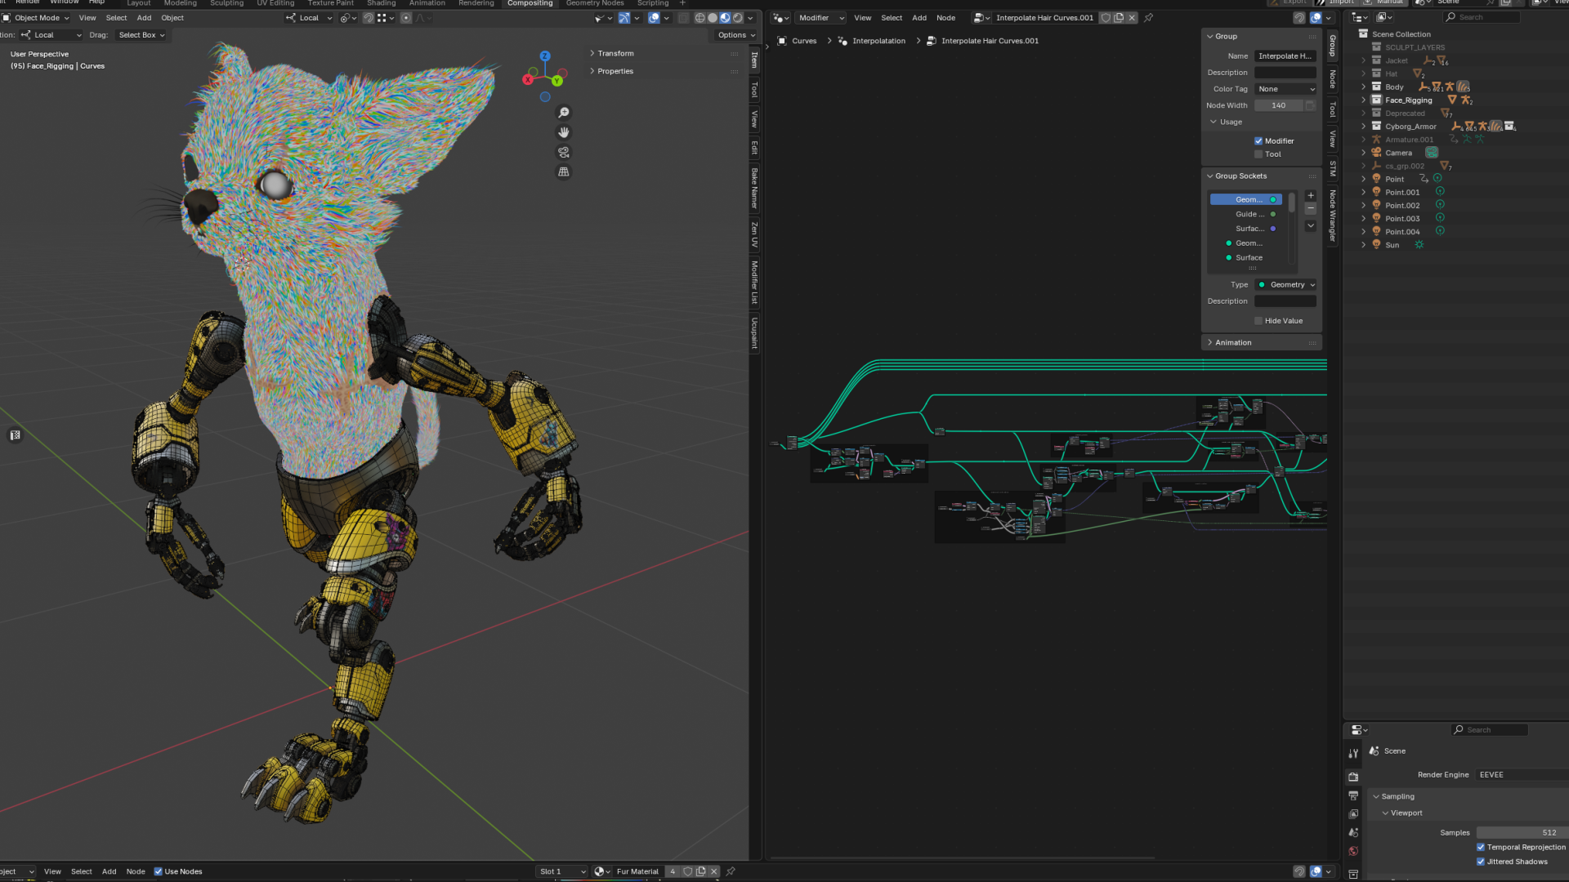Click Interpolatation breadcrumb in node path
Image resolution: width=1569 pixels, height=882 pixels.
(878, 41)
